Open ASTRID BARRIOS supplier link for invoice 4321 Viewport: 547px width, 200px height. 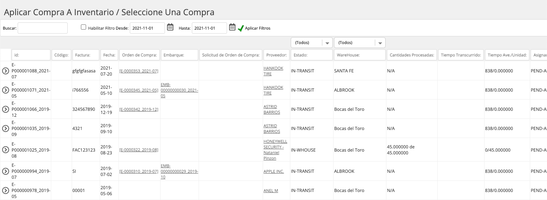[272, 128]
